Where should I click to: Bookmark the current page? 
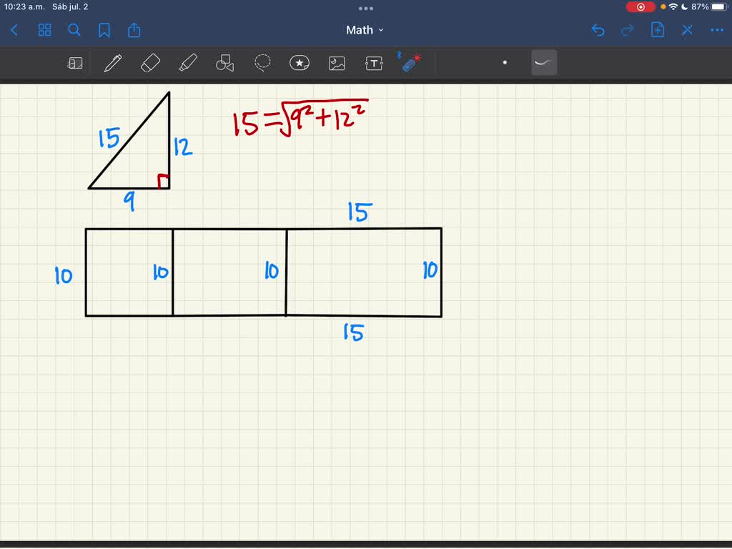[x=104, y=30]
